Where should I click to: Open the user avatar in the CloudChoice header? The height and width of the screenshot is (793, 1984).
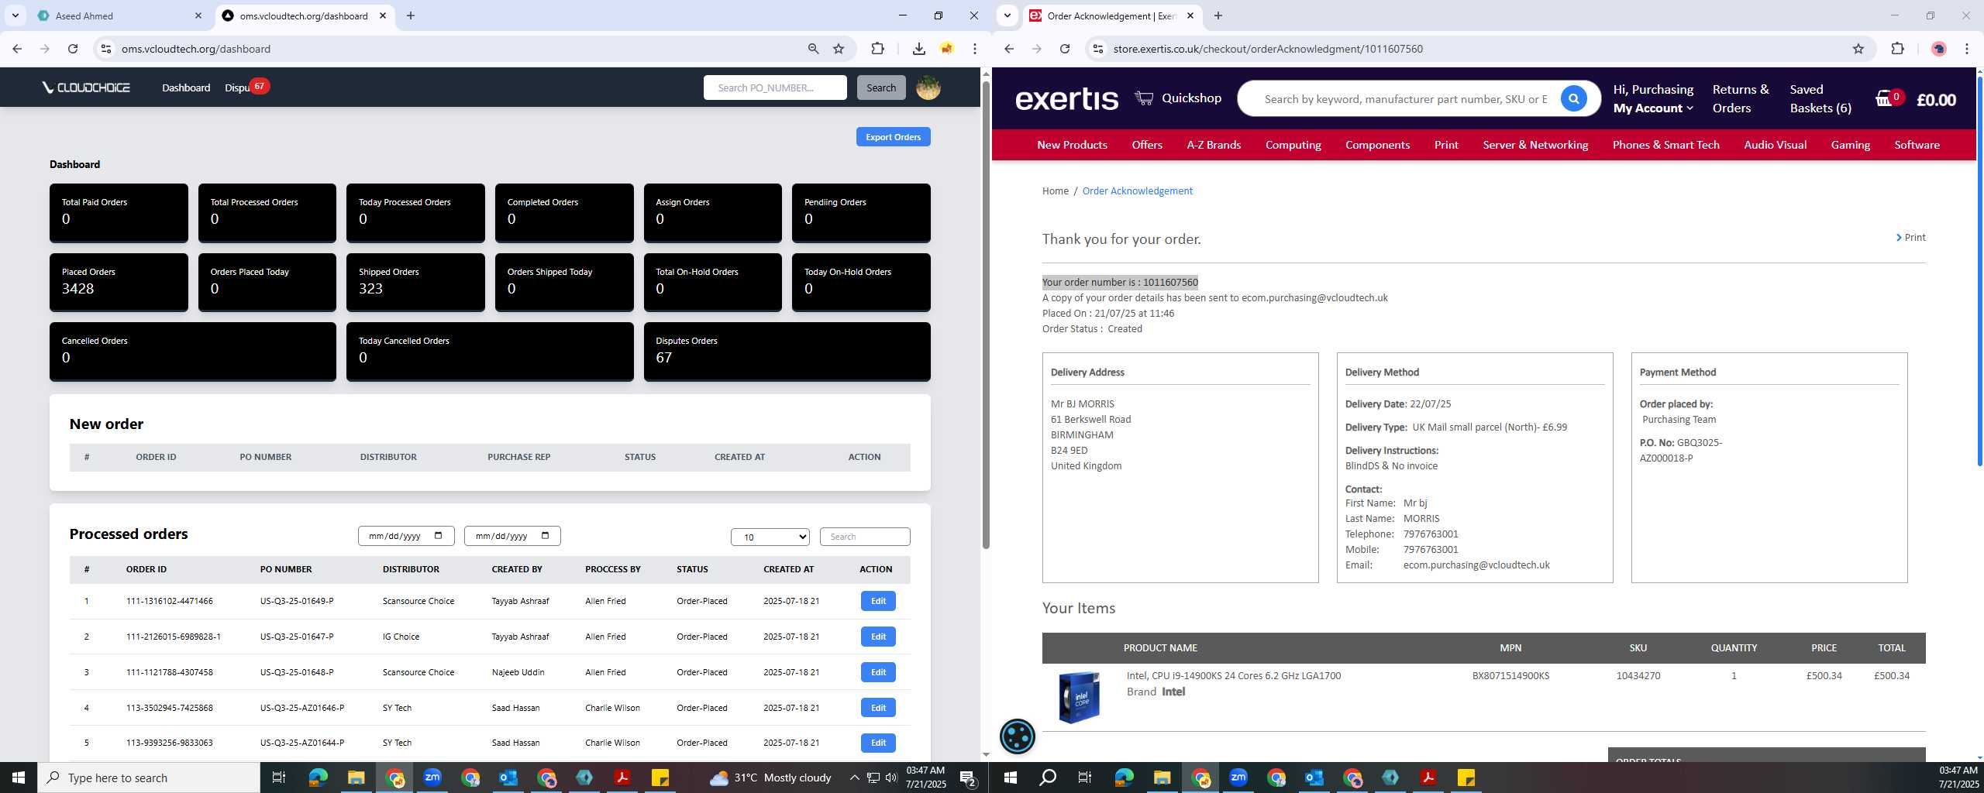coord(928,88)
